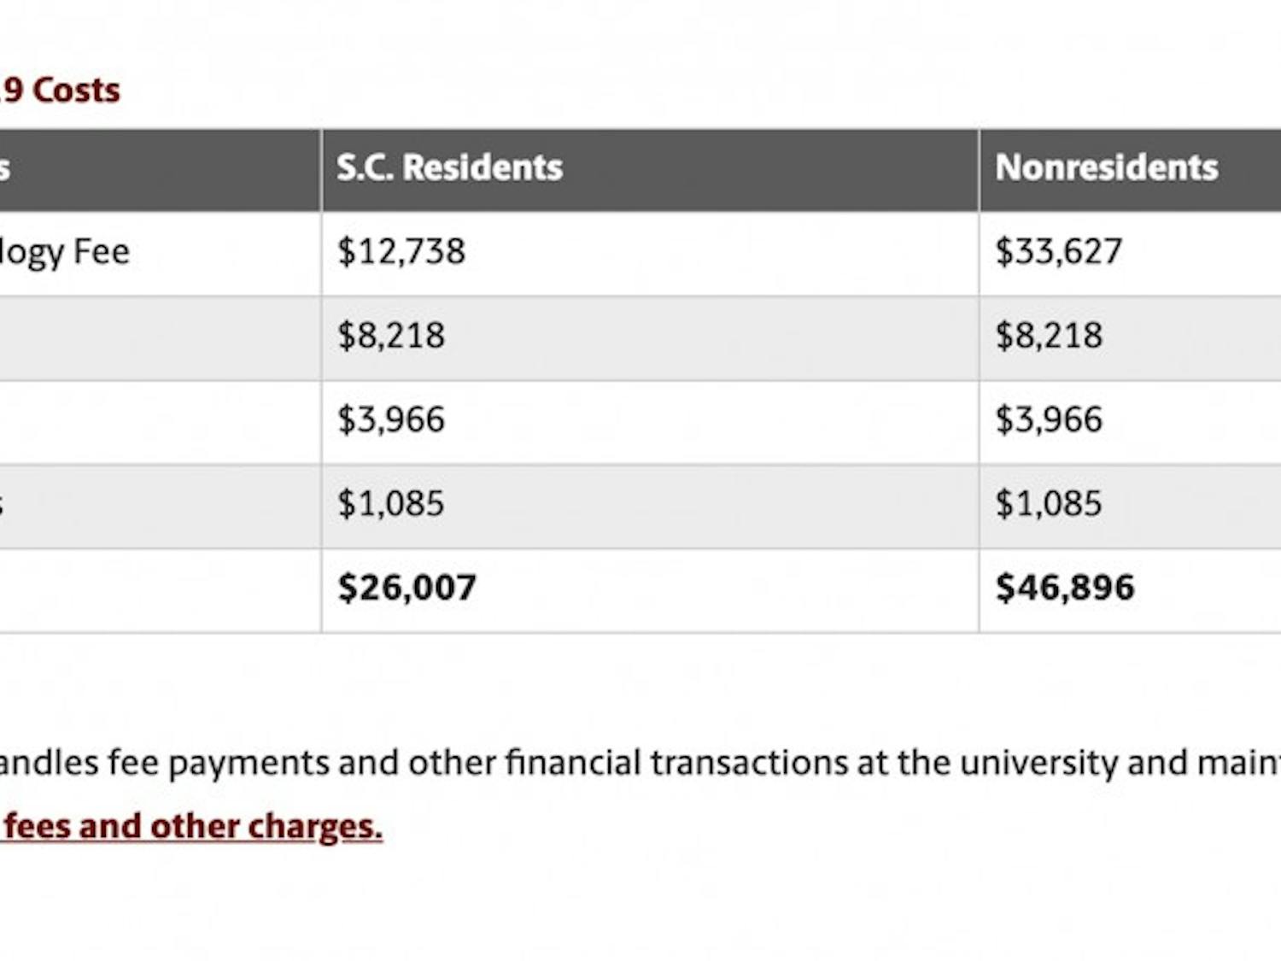The height and width of the screenshot is (961, 1281).
Task: Select the $33,627 Nonresidents cell
Action: click(1058, 251)
